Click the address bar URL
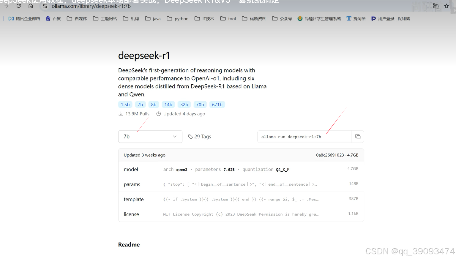This screenshot has width=456, height=259. pyautogui.click(x=91, y=6)
